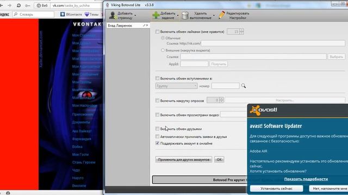Viewport: 348px width, 195px height.
Task: Click the browser forward arrow
Action: pos(9,5)
